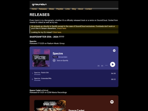Open the Contact page
This screenshot has height=111, width=148.
tap(89, 9)
